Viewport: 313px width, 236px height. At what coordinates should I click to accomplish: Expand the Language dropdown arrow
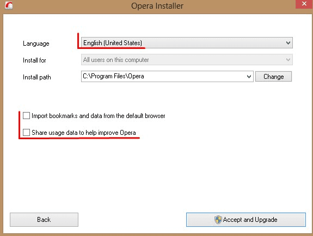pyautogui.click(x=288, y=43)
